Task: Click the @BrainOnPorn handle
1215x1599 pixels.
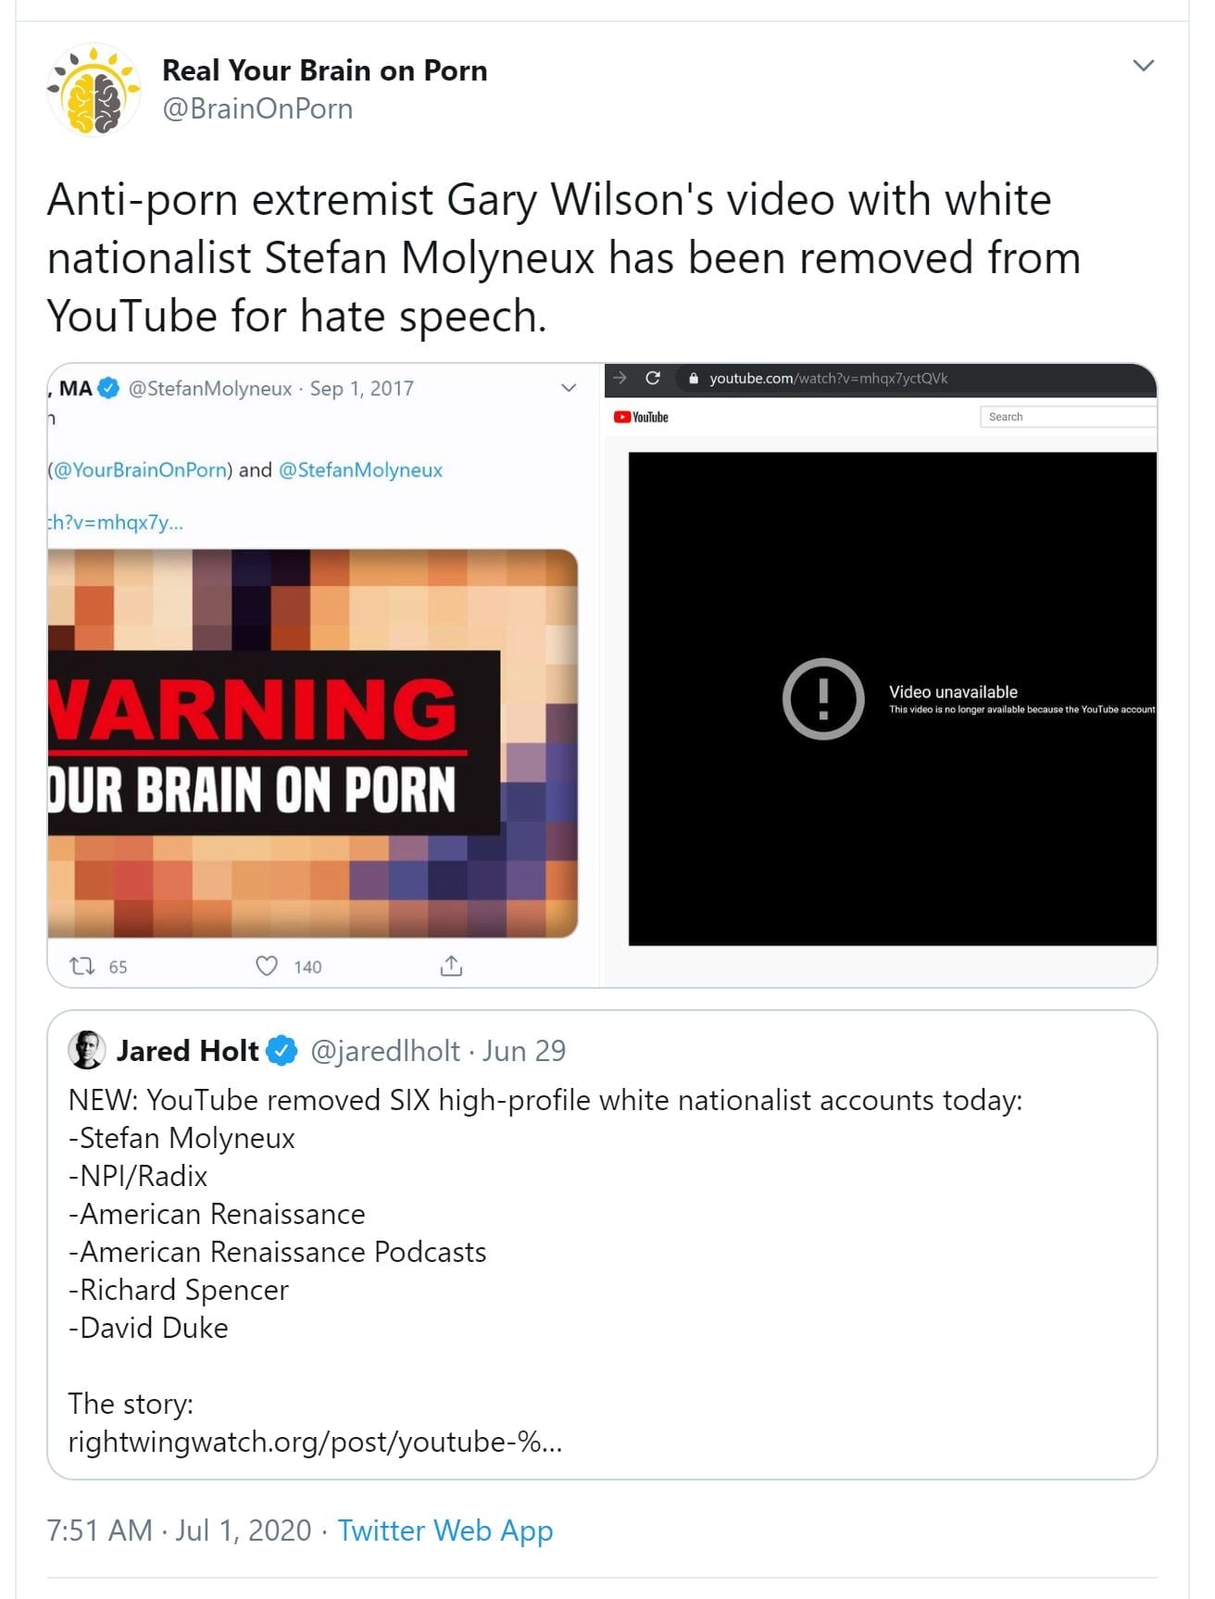Action: click(257, 109)
